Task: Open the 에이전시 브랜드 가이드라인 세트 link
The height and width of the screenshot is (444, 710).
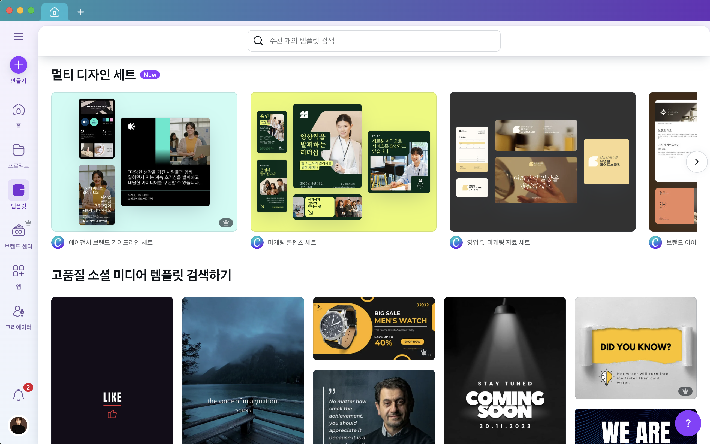Action: click(x=110, y=242)
